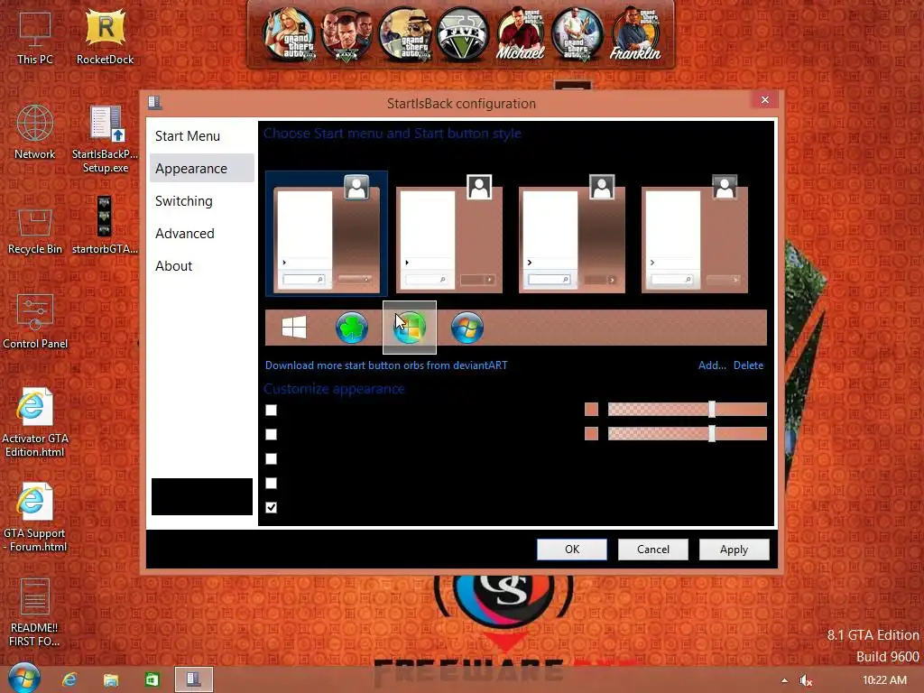Pick the second start menu style thumbnail

(449, 234)
